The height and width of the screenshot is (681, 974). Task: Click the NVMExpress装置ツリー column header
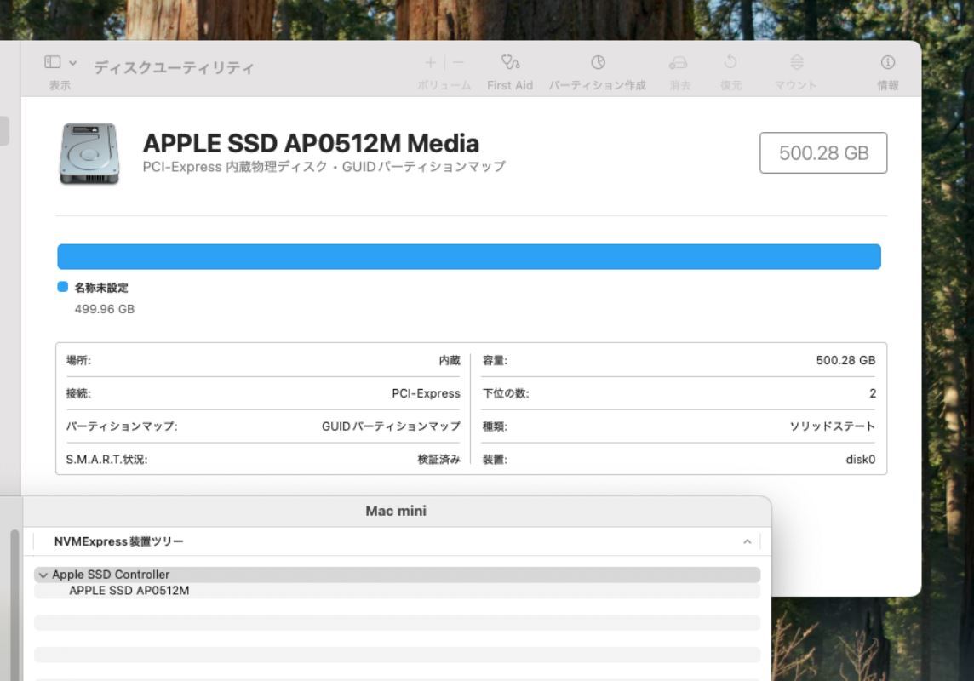click(119, 541)
